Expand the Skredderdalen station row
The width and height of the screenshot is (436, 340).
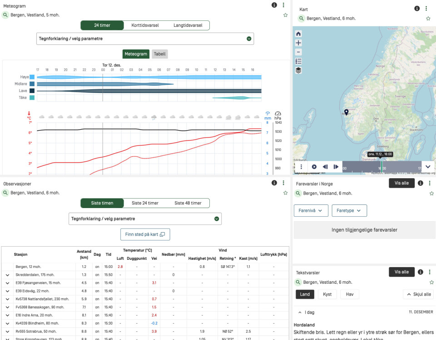pyautogui.click(x=7, y=275)
